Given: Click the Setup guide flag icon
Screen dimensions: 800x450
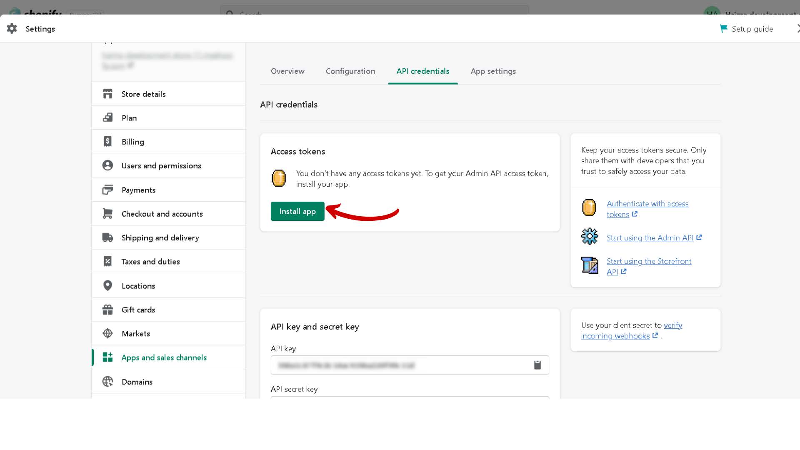Looking at the screenshot, I should click(723, 29).
